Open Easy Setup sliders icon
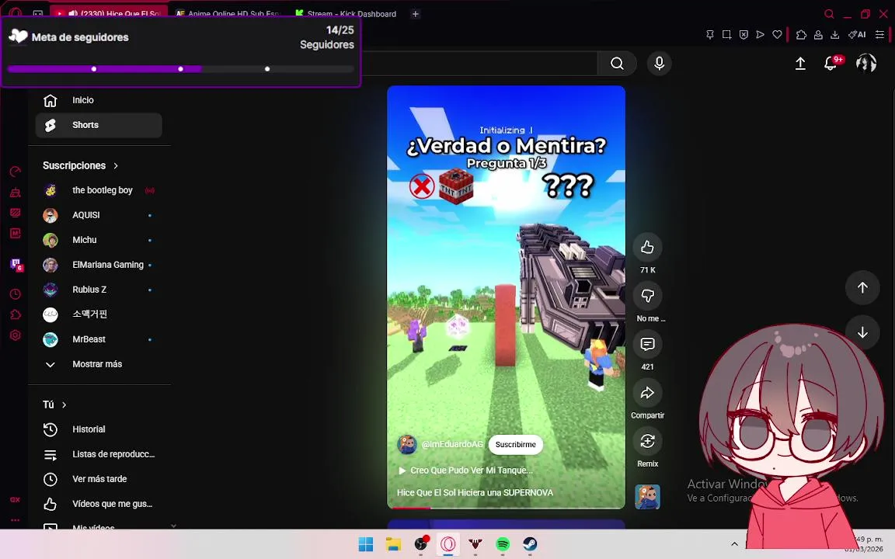895x559 pixels. pos(879,35)
